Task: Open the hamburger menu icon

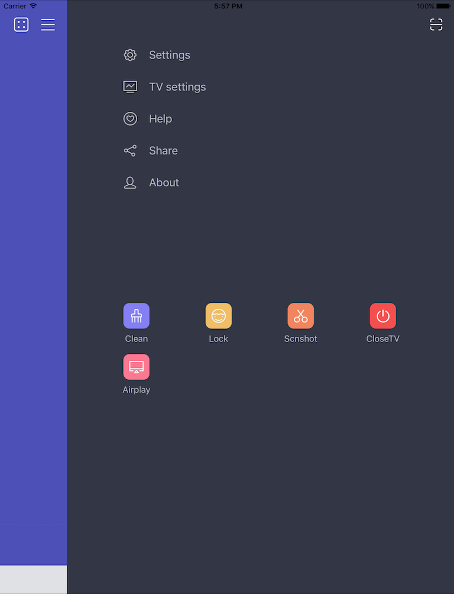Action: point(48,25)
